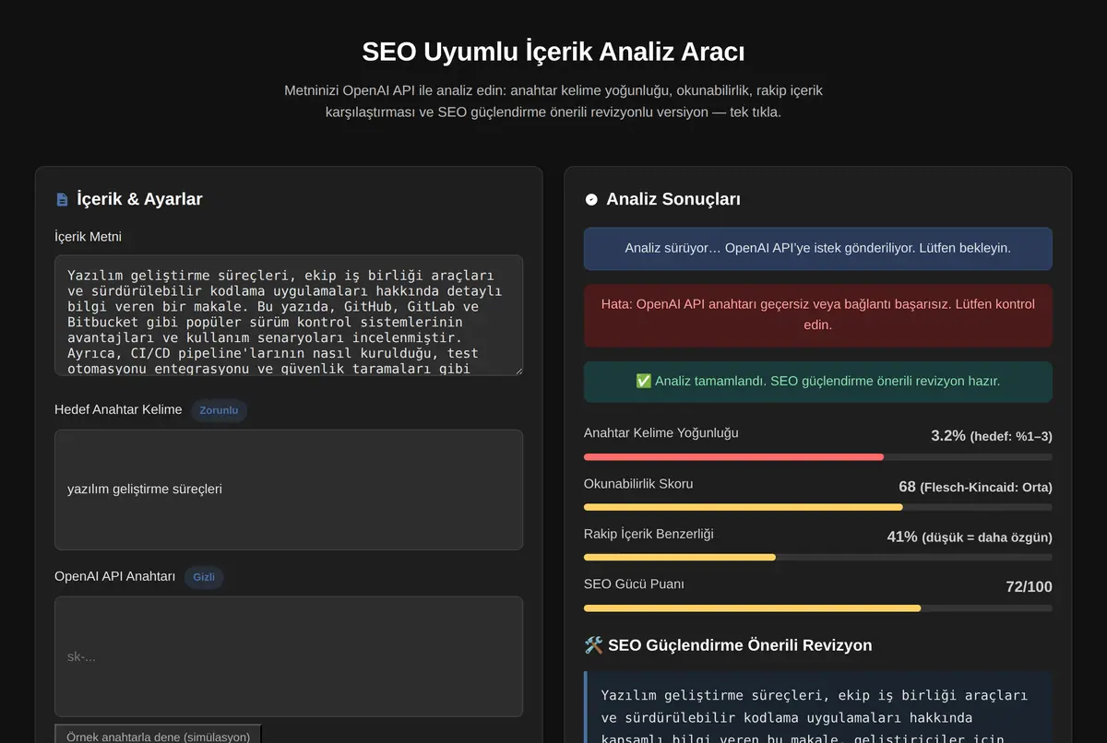1107x743 pixels.
Task: Click the tools icon beside SEO Güçlendirme Önerili Revizyon
Action: click(594, 645)
